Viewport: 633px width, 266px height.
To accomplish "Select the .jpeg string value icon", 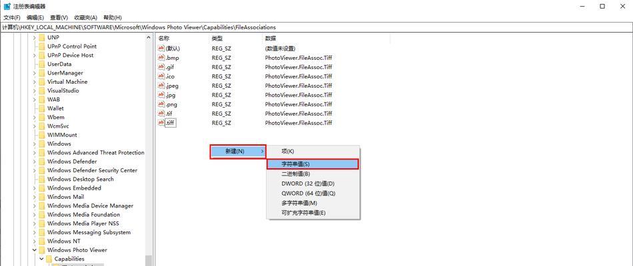I will pos(161,85).
